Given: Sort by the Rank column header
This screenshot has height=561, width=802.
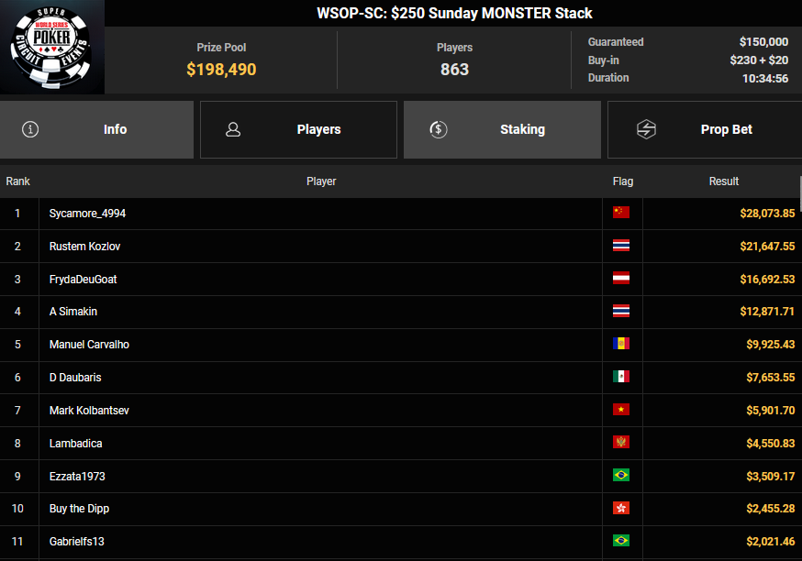Looking at the screenshot, I should (18, 181).
